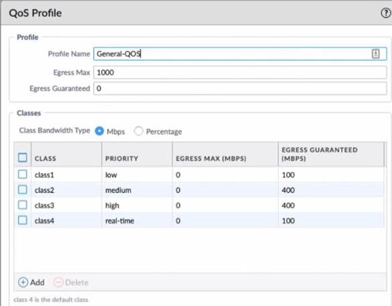Viewport: 392px width, 306px height.
Task: Tick the class2 row checkbox
Action: pyautogui.click(x=23, y=190)
